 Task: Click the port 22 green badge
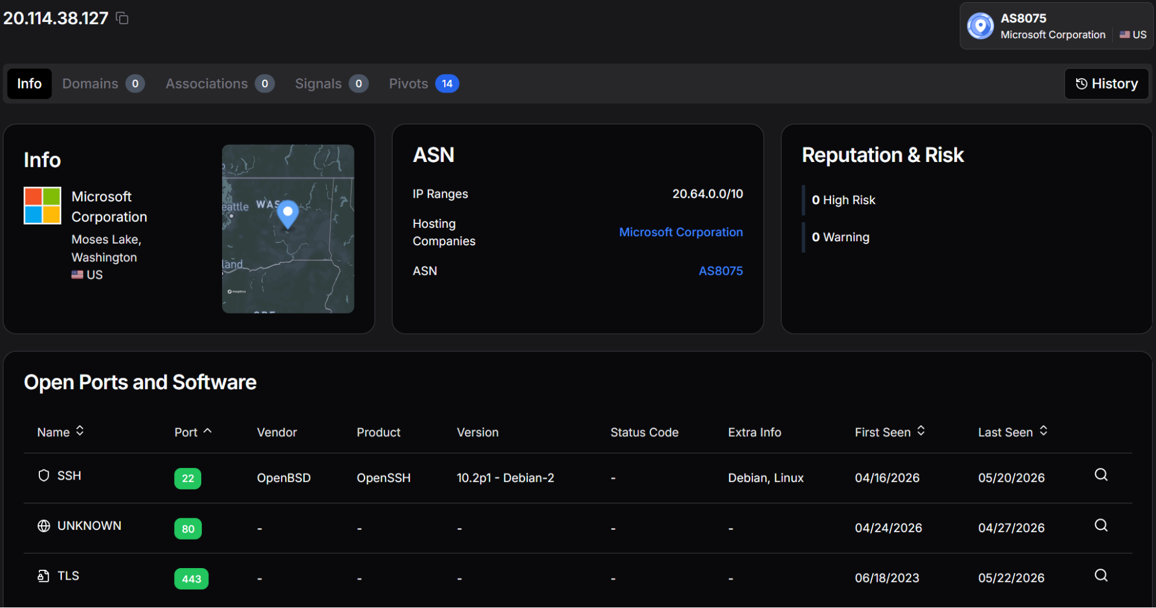coord(188,478)
